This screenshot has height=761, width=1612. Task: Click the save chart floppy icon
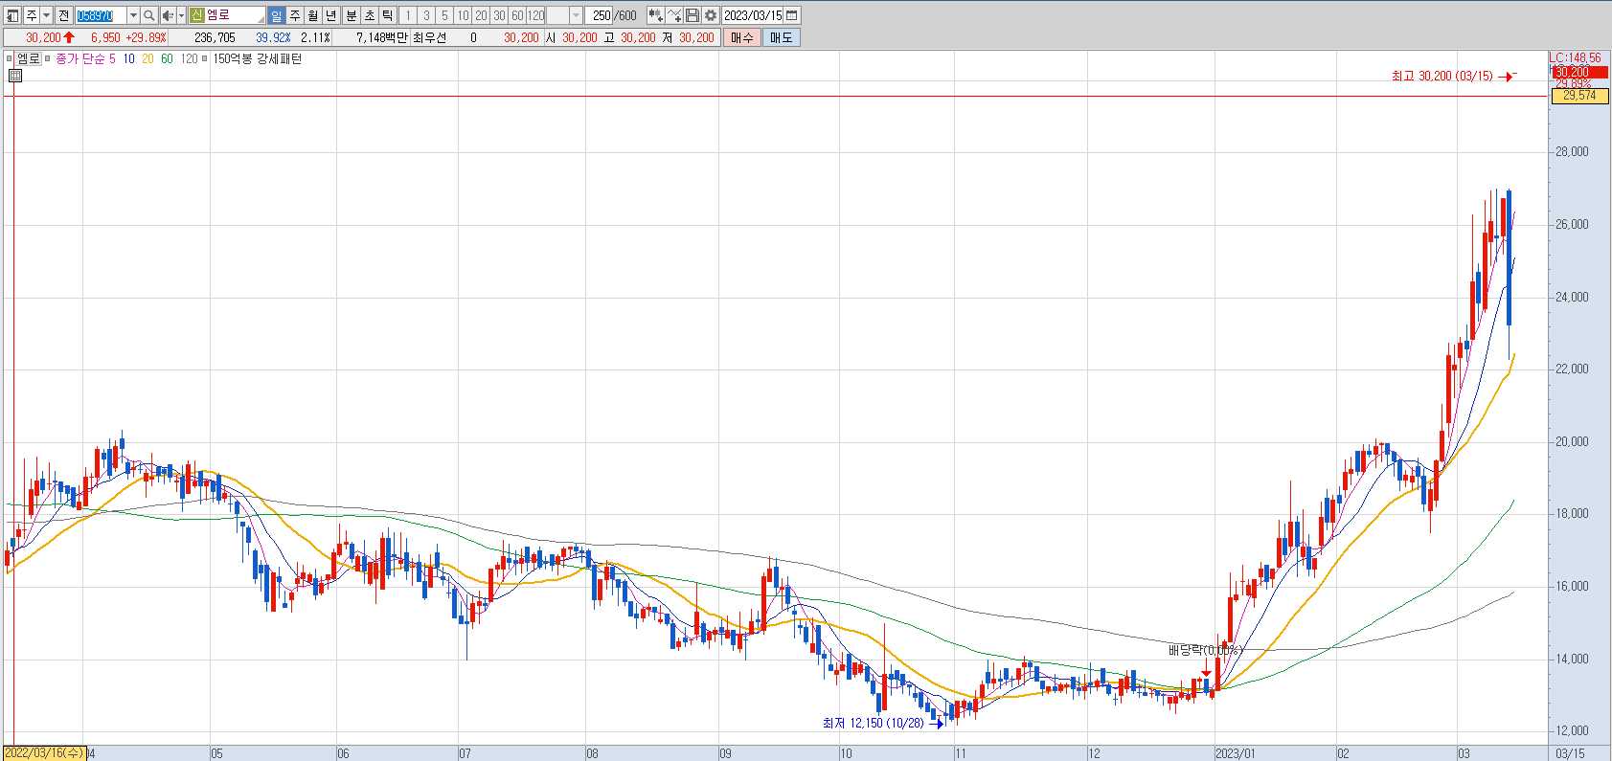coord(692,15)
